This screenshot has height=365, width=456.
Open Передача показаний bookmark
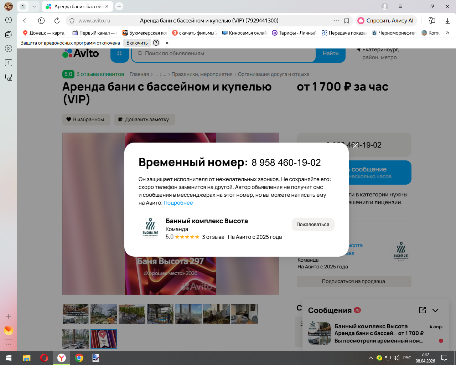coord(344,33)
